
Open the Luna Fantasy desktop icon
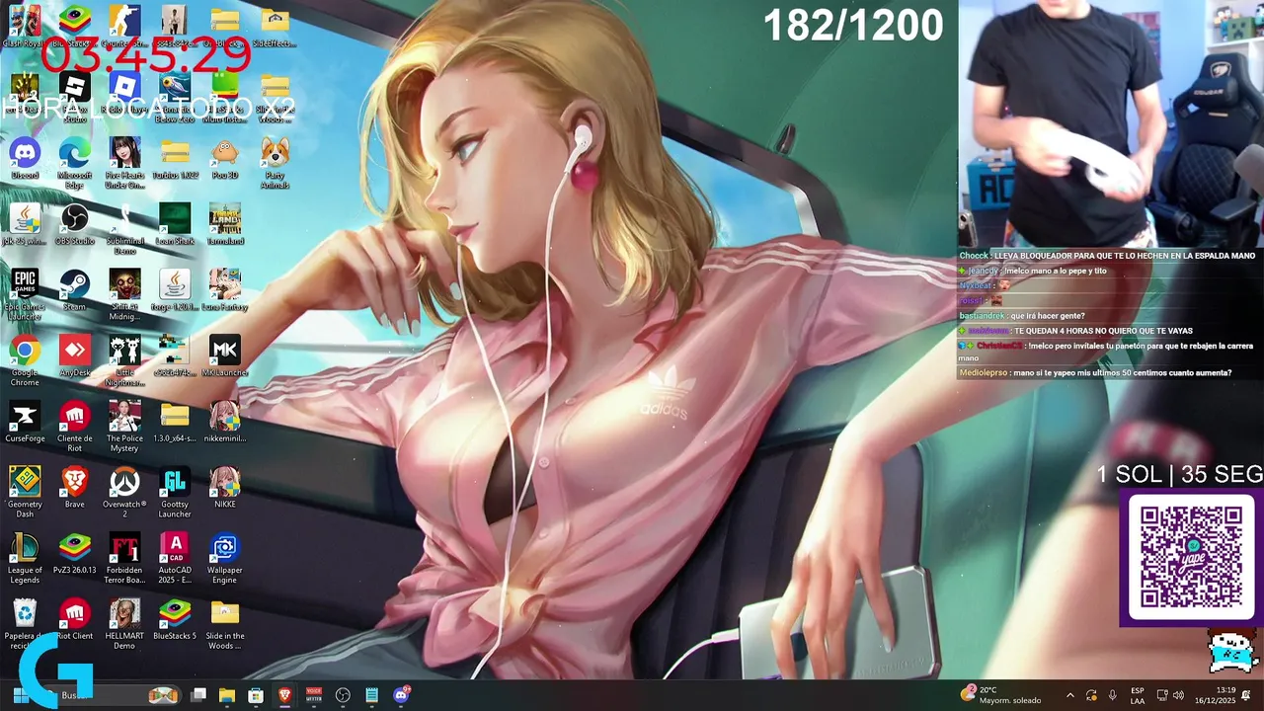tap(225, 289)
